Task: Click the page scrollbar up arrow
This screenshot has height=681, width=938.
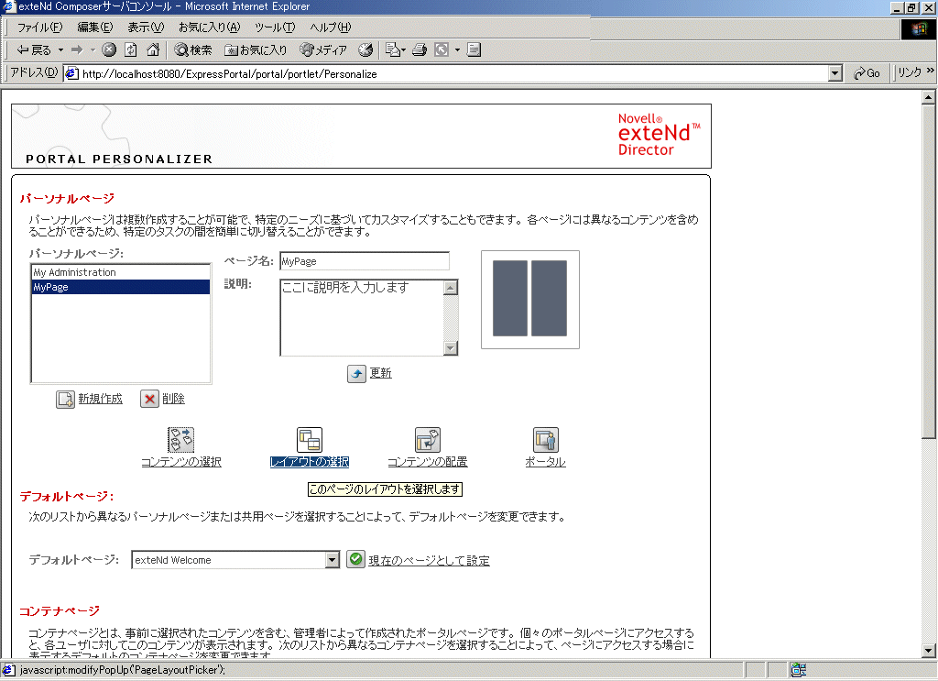Action: point(929,97)
